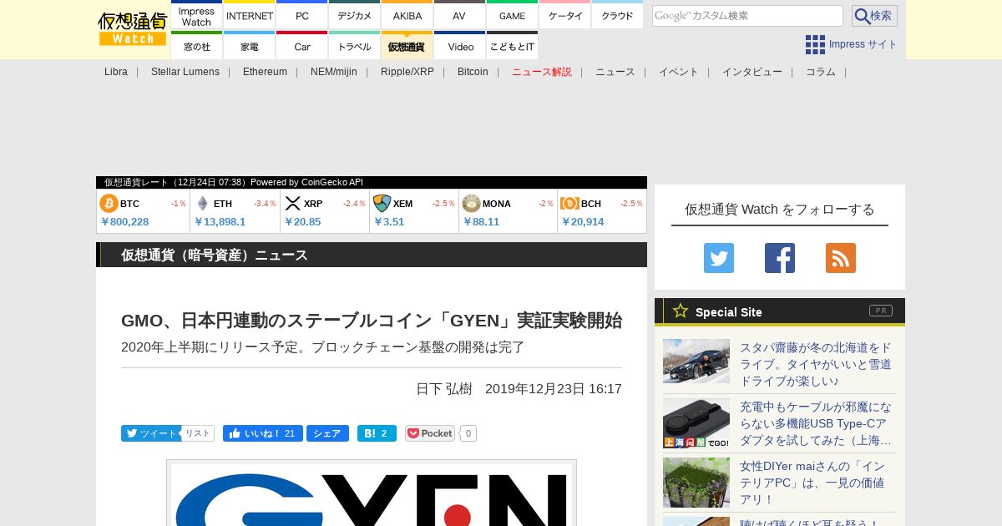Focus the Google カスタム検索 input field
Screen dimensions: 1002x526
(747, 16)
